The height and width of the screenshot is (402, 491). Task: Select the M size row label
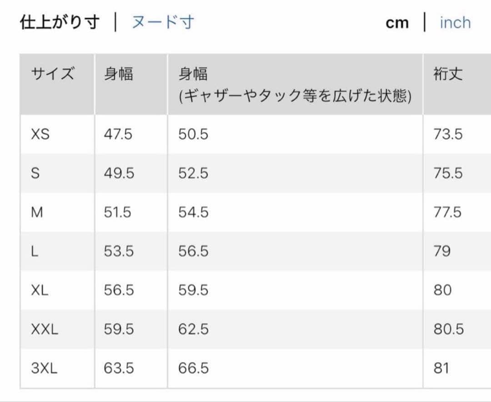tap(37, 212)
